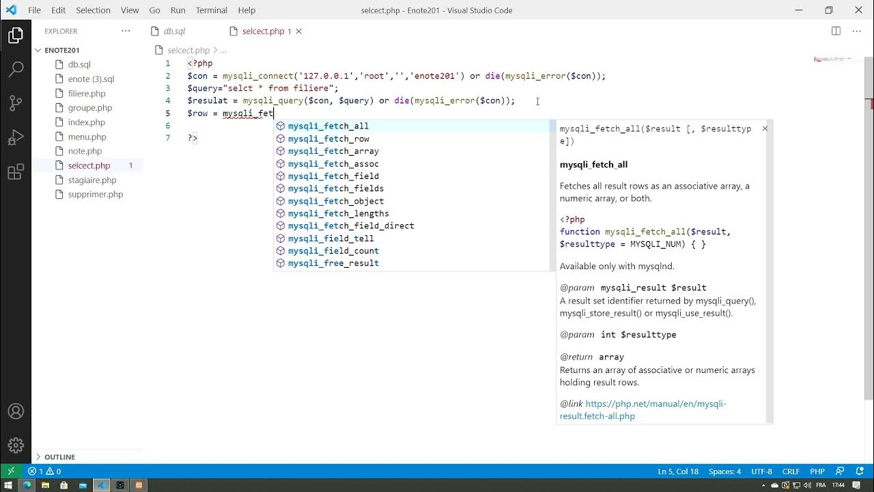The image size is (874, 492).
Task: Open Microsoft Edge from the taskbar
Action: (x=27, y=485)
